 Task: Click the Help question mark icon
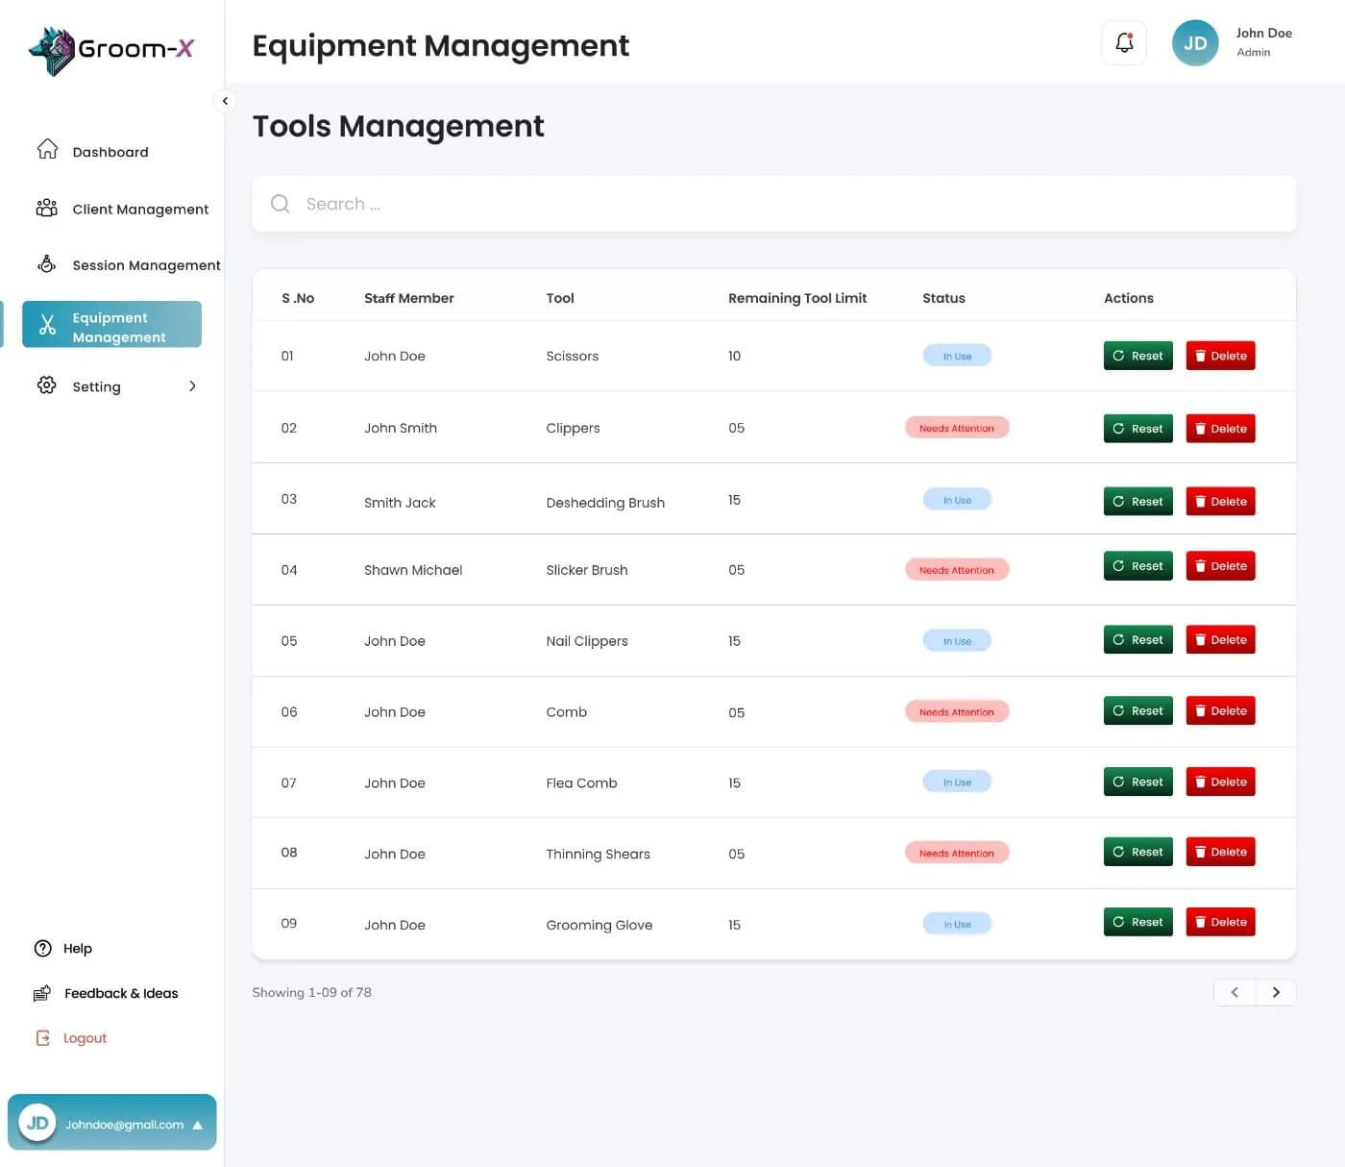42,949
